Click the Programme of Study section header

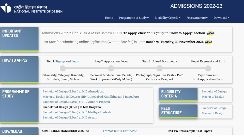[19, 105]
